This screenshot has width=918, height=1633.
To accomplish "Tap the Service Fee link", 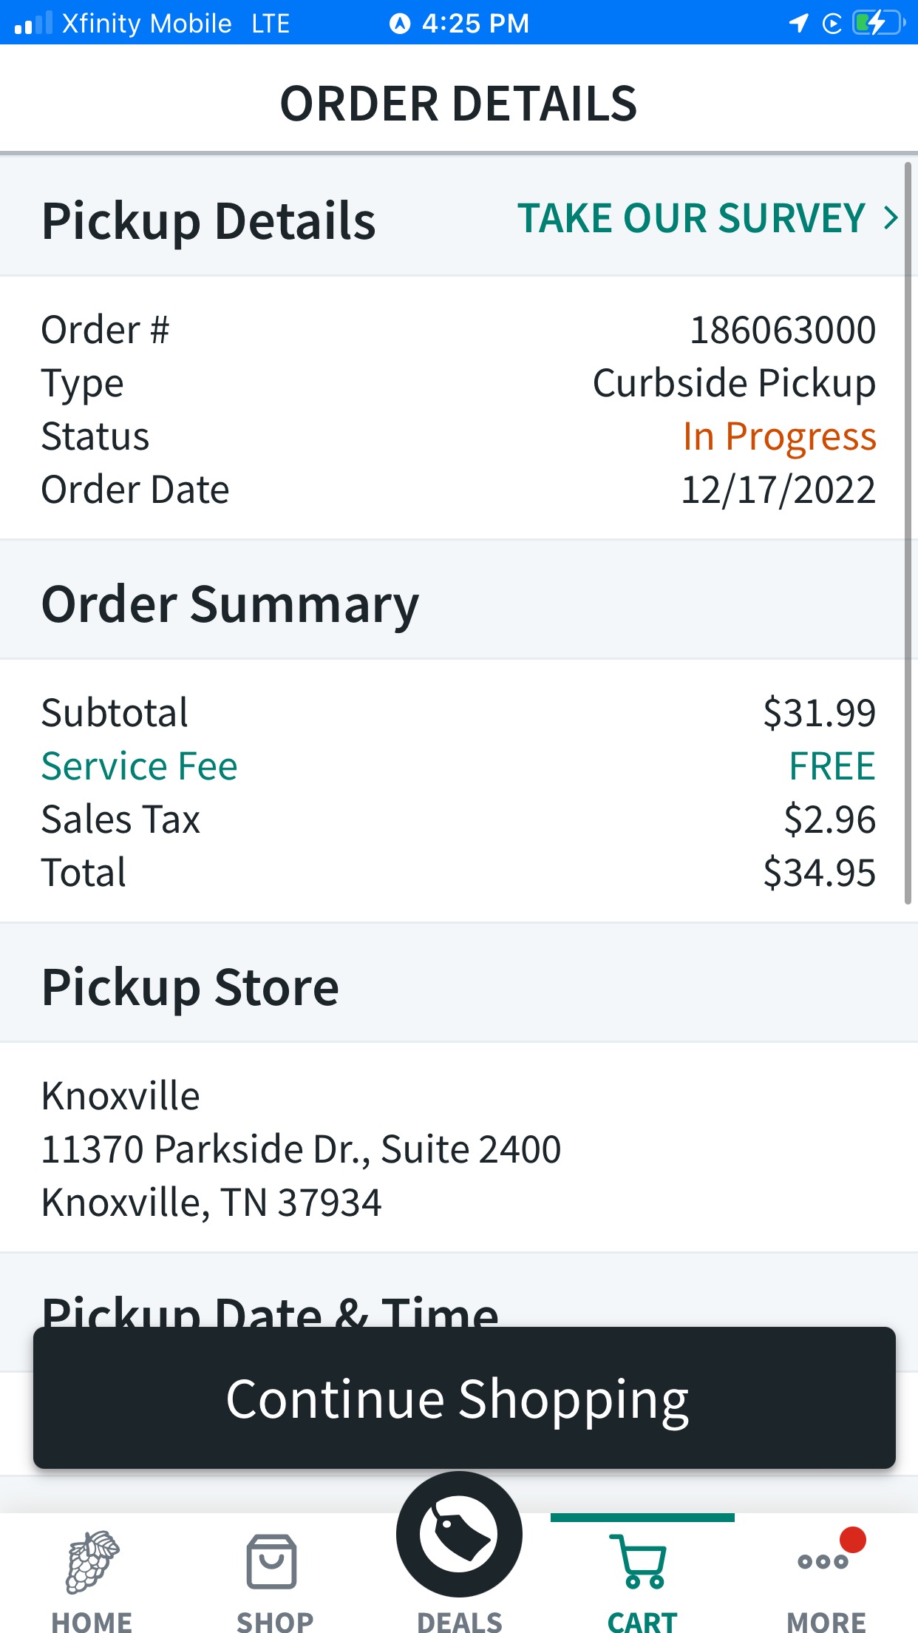I will (x=139, y=766).
